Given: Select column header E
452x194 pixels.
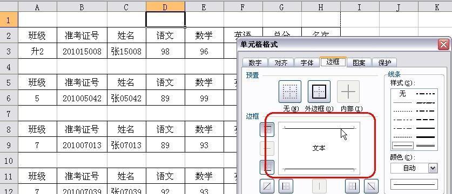Looking at the screenshot, I should coord(204,7).
